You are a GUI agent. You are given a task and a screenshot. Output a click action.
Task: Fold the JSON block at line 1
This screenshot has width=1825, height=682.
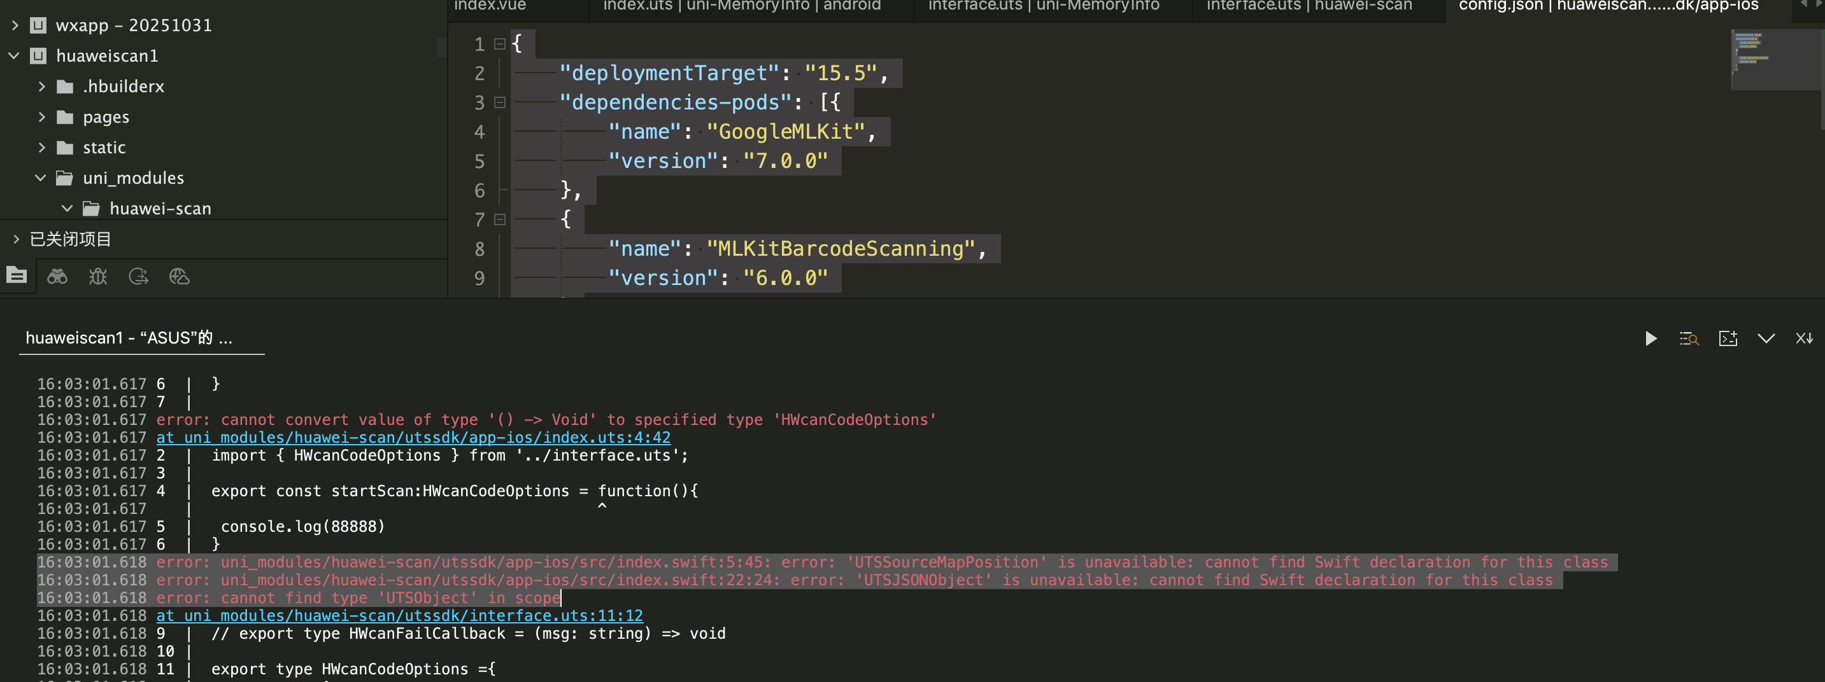[x=499, y=44]
